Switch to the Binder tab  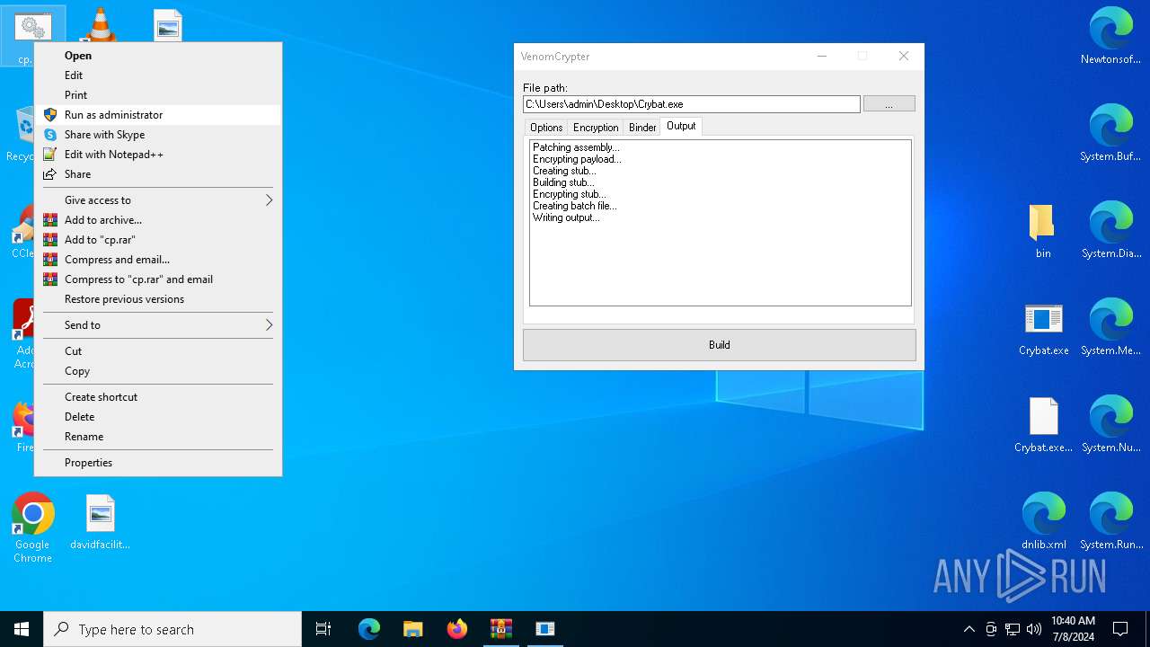641,128
